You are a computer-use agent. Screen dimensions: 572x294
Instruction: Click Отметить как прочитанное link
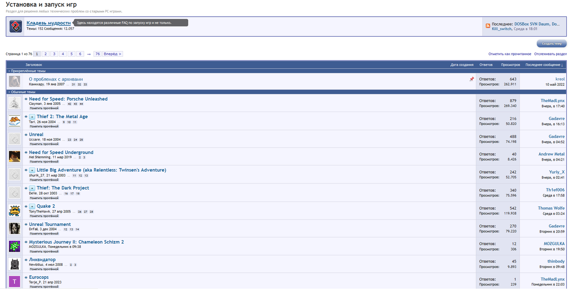coord(510,54)
